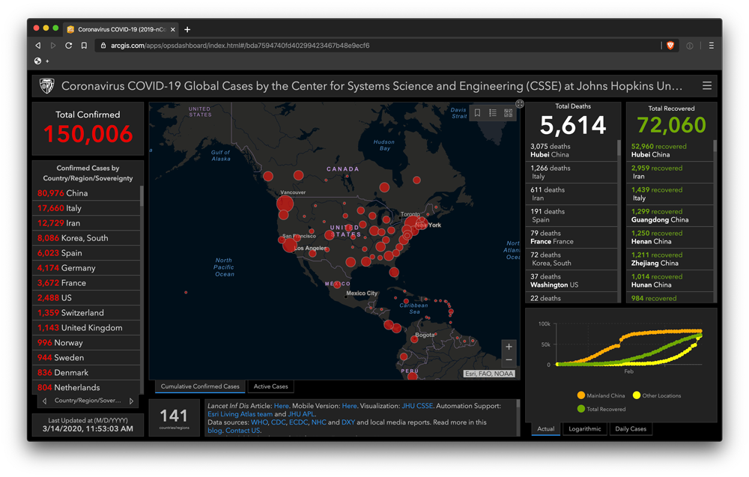Toggle Other Locations legend yellow dot
The height and width of the screenshot is (477, 749).
click(x=636, y=395)
